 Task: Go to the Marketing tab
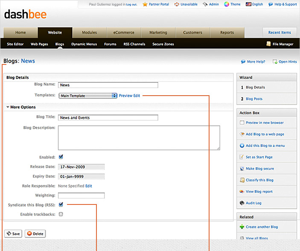158,32
